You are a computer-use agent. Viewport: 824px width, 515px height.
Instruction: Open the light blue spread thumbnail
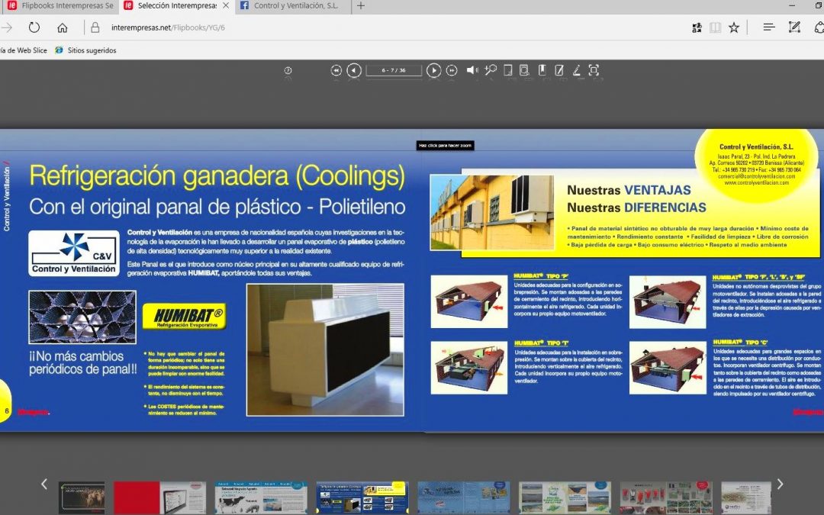(x=464, y=497)
